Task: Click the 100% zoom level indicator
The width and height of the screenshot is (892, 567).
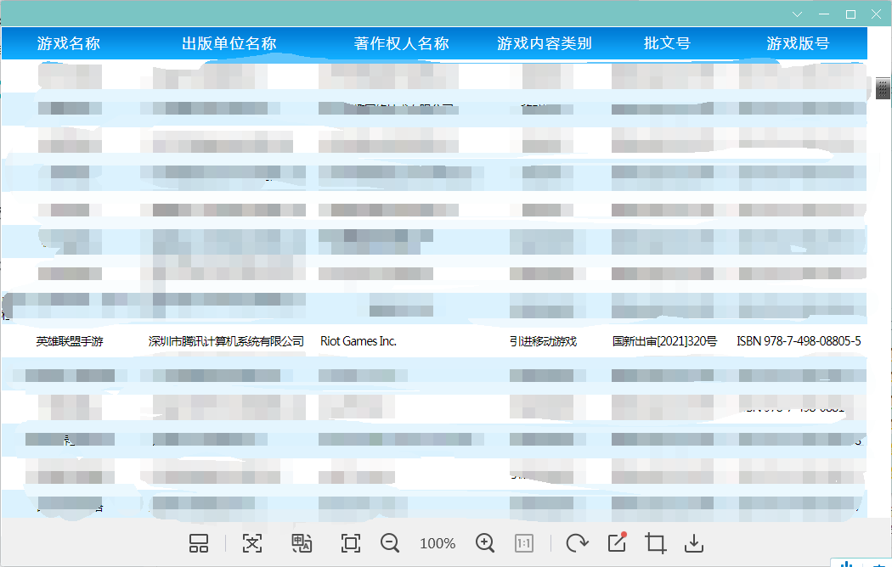Action: coord(438,544)
